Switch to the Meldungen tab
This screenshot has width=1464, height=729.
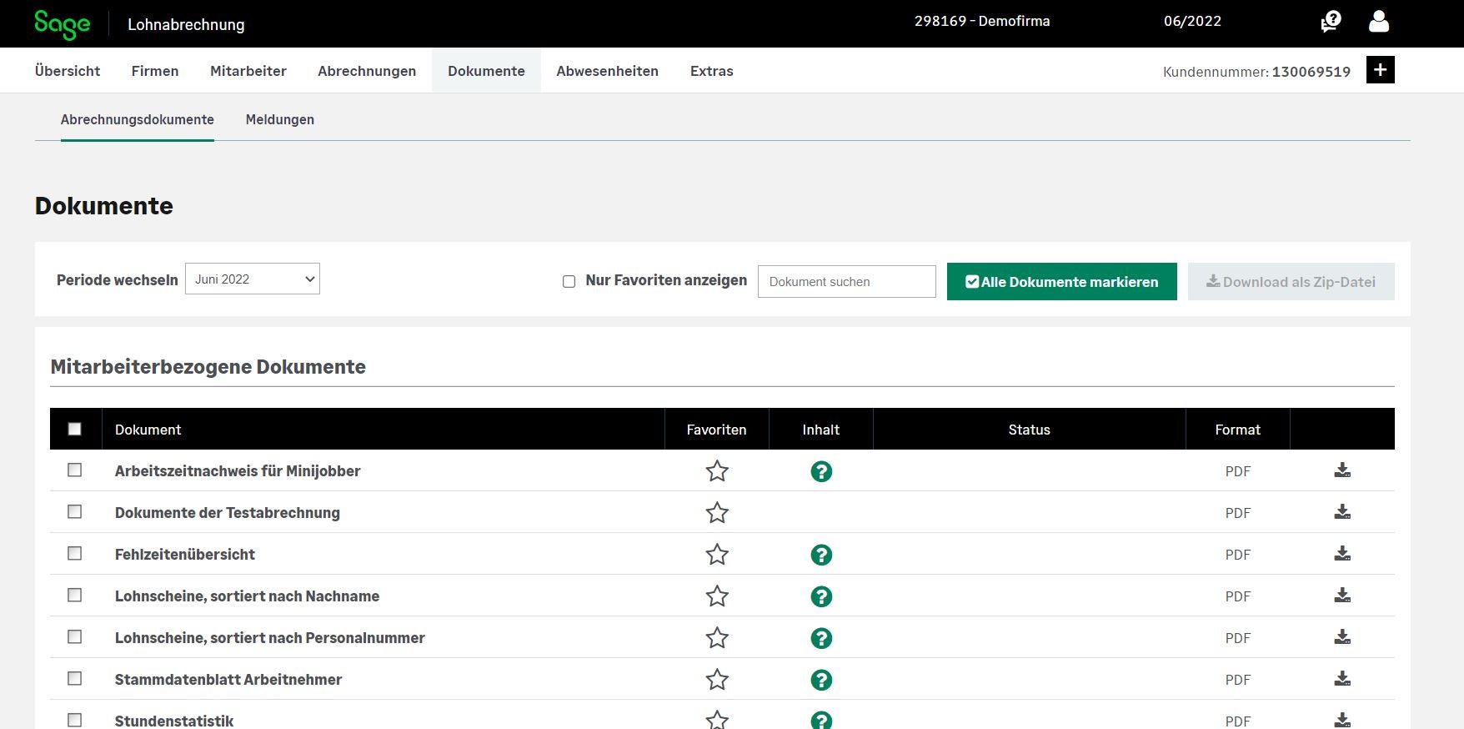[279, 119]
